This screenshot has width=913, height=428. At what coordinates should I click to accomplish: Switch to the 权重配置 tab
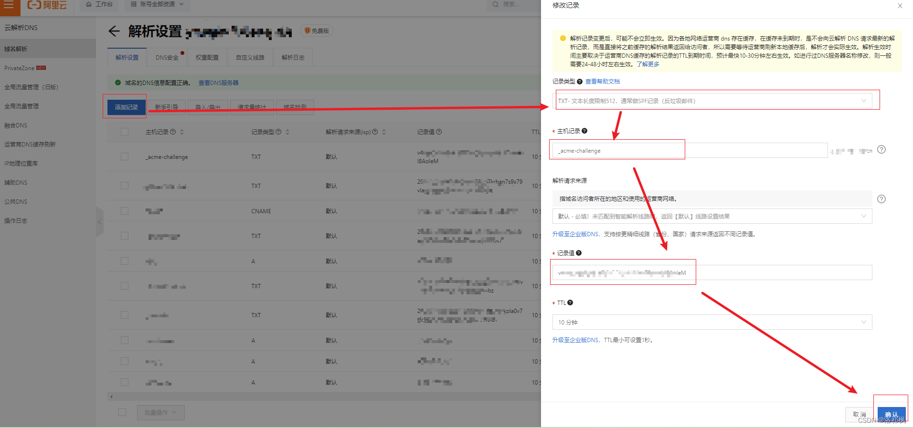coord(207,57)
